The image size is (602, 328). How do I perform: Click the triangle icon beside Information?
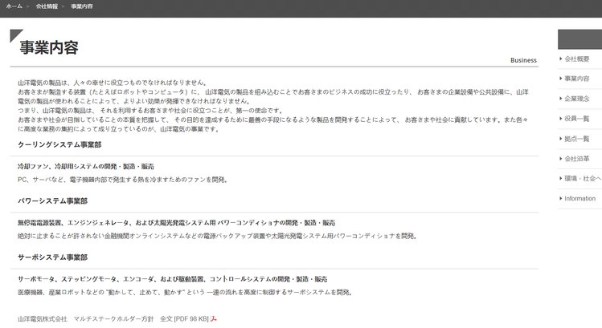pos(561,198)
